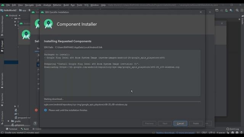This screenshot has width=244, height=137.
Task: Click the disabled Previous button
Action: point(149,123)
